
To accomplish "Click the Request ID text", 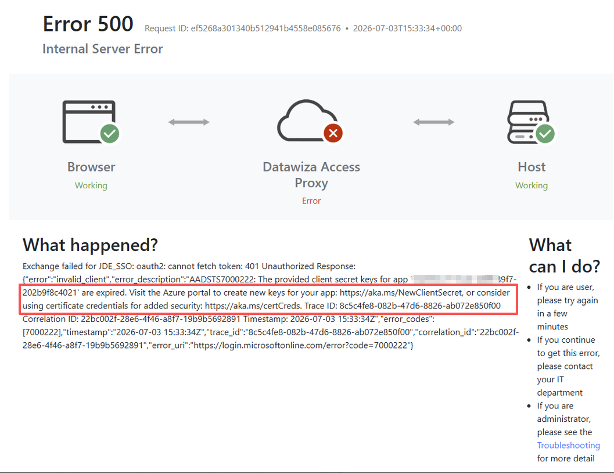I will point(243,28).
